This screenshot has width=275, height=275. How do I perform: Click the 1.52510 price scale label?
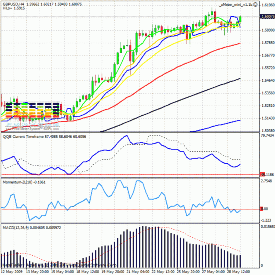tap(268, 106)
